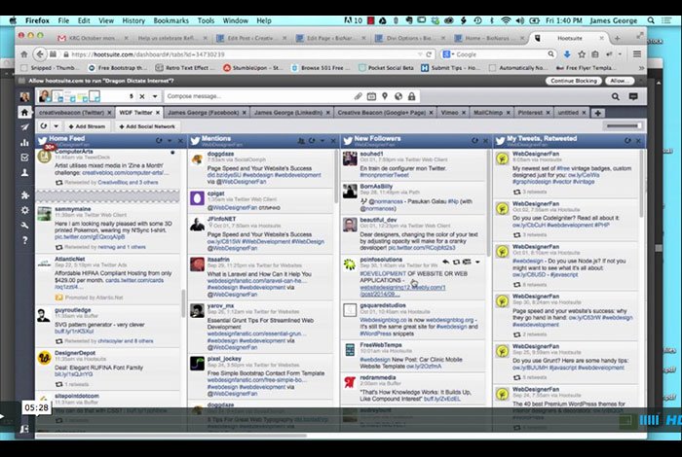Screen dimensions: 682x457
Task: Open Mentions stream options dropdown
Action: point(322,141)
